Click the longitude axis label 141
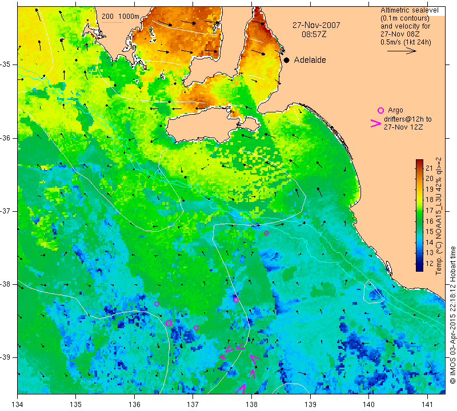The image size is (457, 411). pos(427,405)
